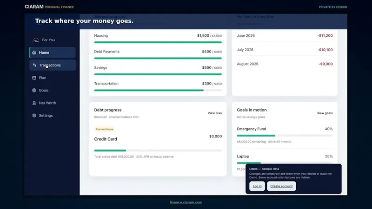Click the 25% Laptop percentage
The width and height of the screenshot is (372, 209).
tap(329, 157)
